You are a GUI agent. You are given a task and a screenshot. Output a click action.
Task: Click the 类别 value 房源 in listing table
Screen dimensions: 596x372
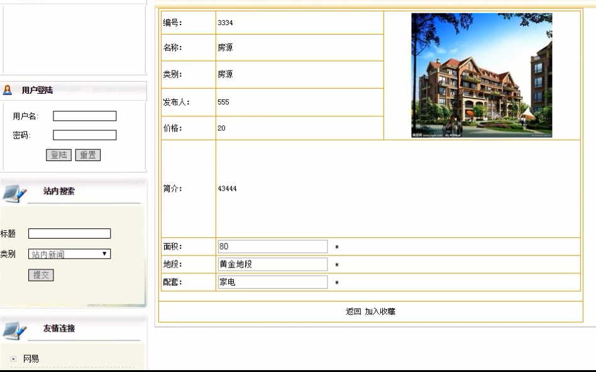point(225,74)
